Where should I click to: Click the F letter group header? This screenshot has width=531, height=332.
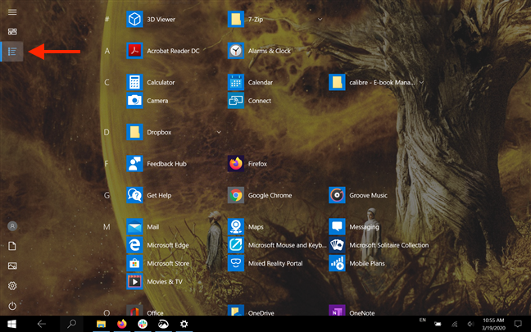(x=107, y=164)
